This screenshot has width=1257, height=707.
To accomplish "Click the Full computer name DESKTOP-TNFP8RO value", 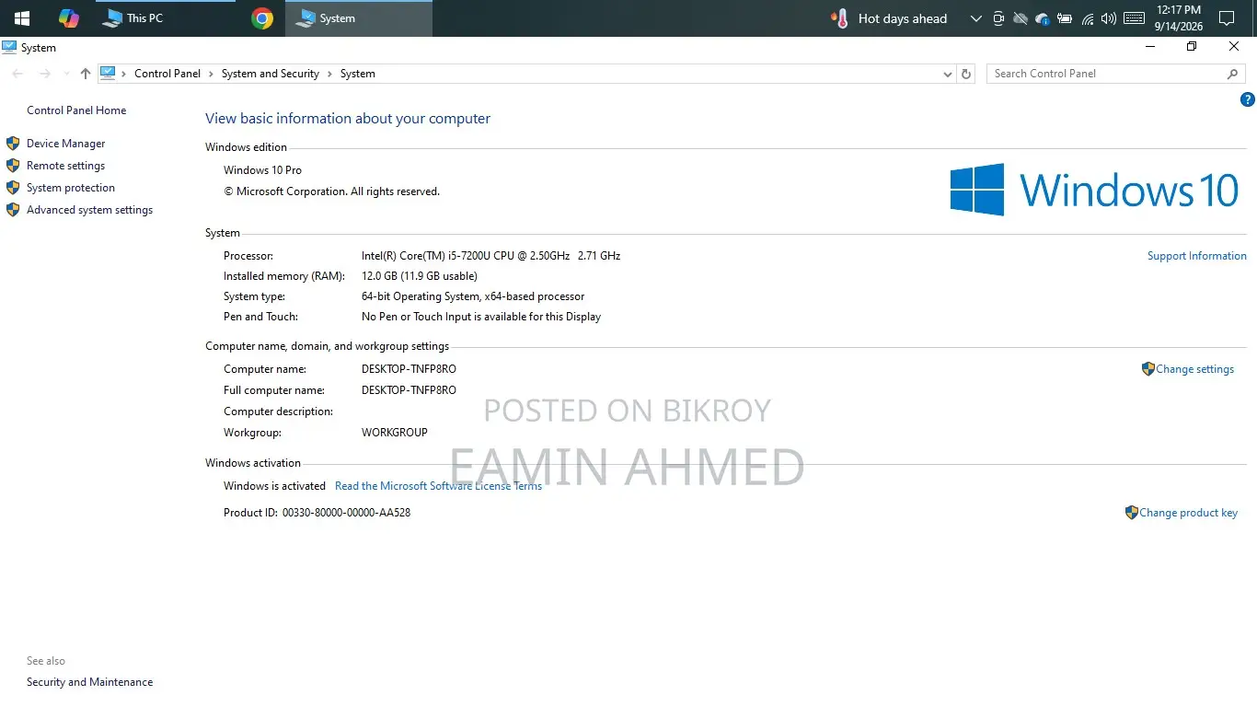I will click(409, 390).
